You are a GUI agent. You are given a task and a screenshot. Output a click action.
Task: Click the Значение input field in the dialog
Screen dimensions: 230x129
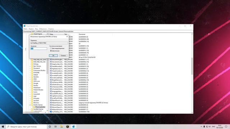pos(39,49)
